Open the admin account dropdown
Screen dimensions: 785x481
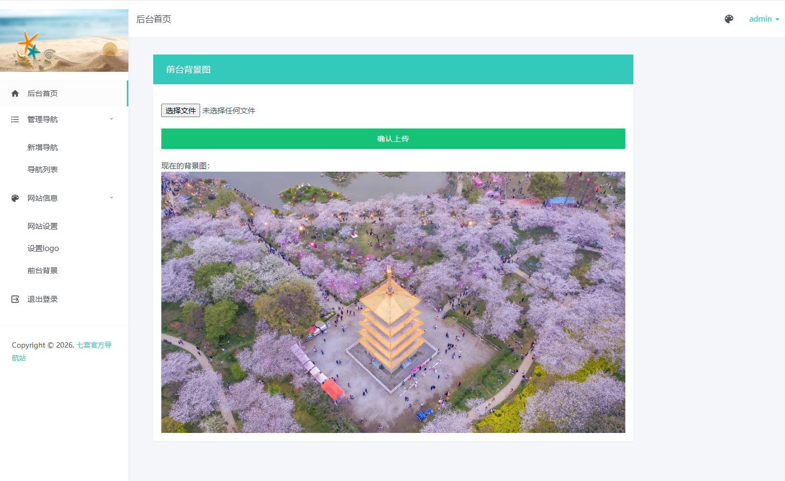(x=762, y=19)
